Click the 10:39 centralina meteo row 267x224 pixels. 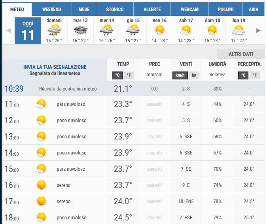pyautogui.click(x=74, y=89)
